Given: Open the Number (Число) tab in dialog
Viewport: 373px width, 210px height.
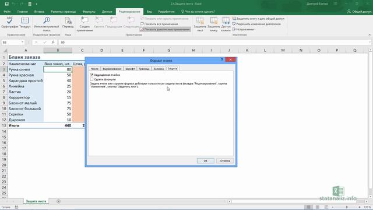Looking at the screenshot, I should click(x=94, y=69).
